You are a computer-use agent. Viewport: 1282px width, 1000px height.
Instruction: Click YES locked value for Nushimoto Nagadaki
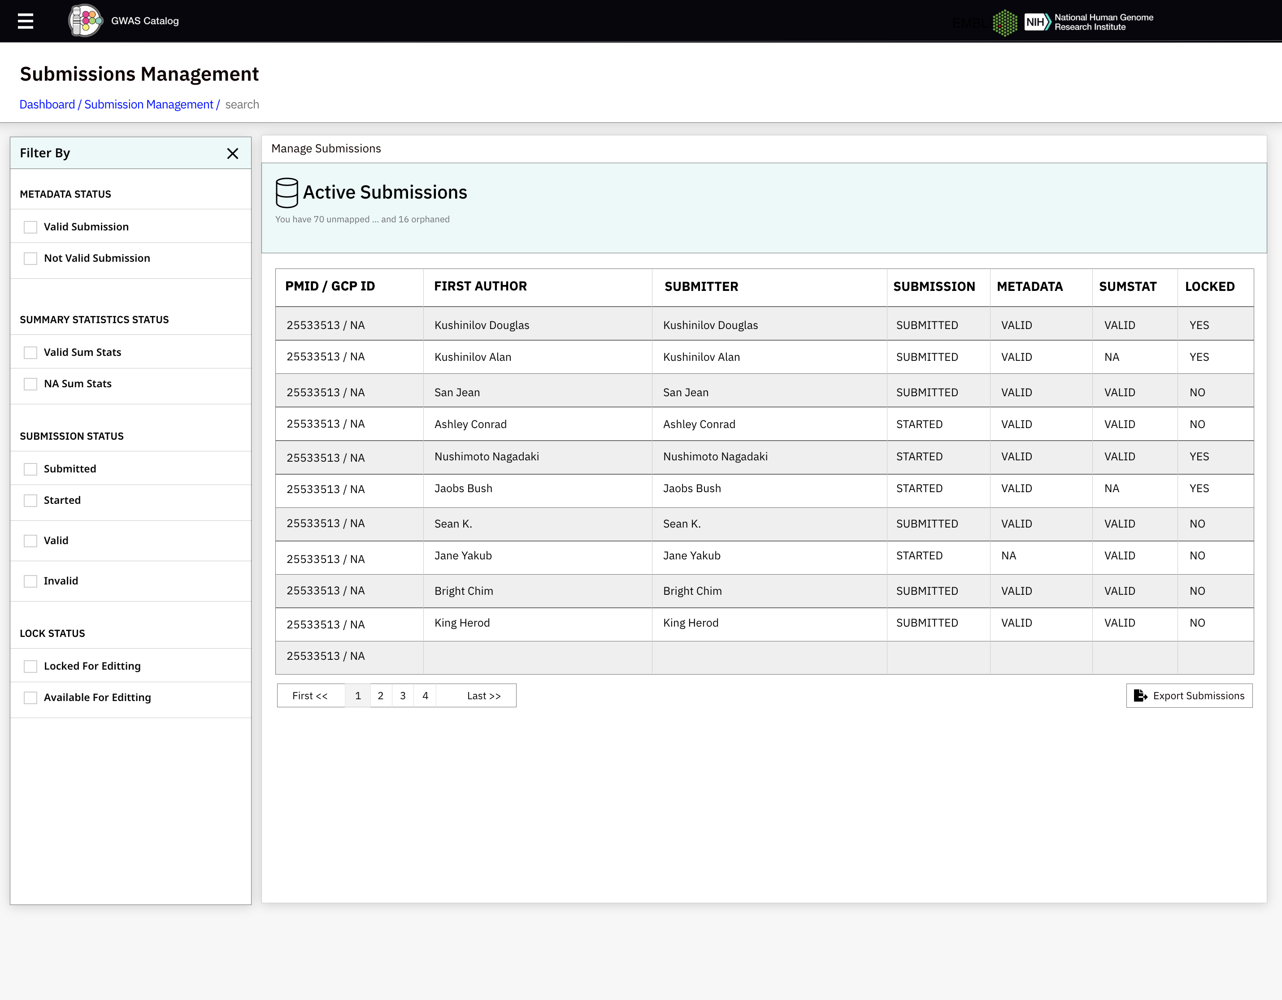tap(1199, 457)
